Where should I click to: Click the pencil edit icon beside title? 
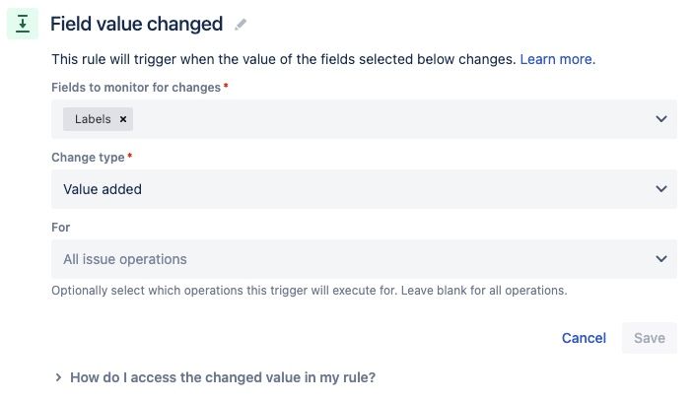click(x=241, y=25)
